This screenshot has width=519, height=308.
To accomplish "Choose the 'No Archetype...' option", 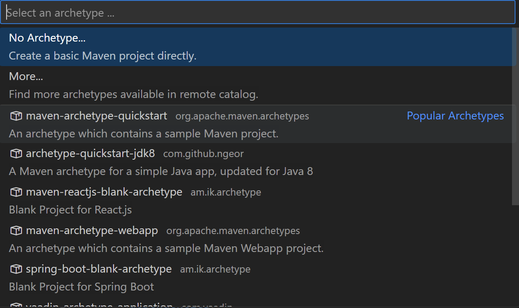I will point(257,47).
